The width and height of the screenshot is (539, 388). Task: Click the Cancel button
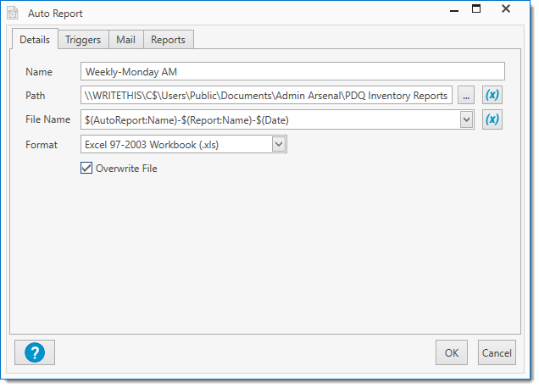coord(496,352)
